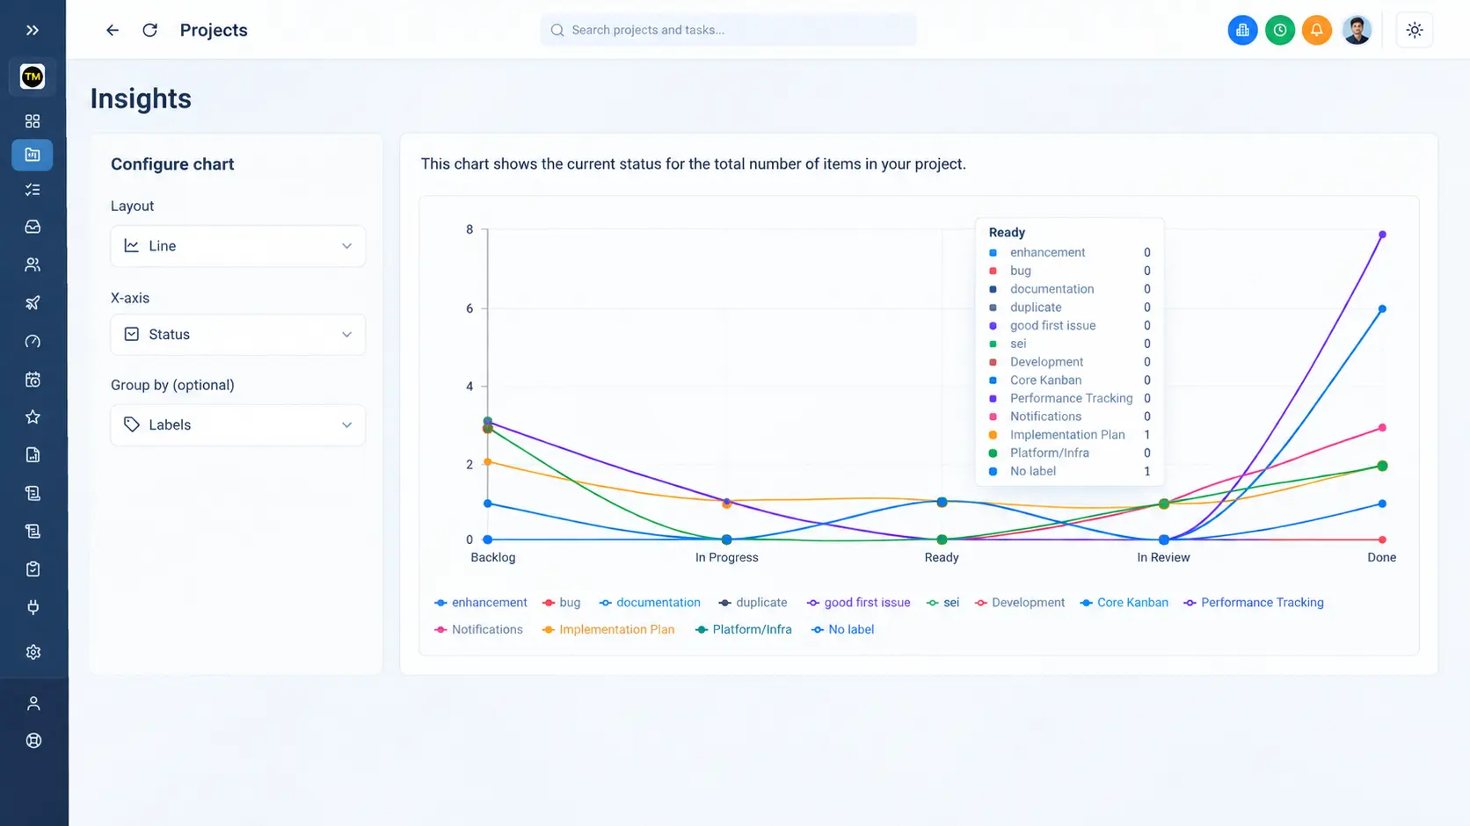Open the settings gear icon in sidebar
The image size is (1470, 826).
[33, 652]
